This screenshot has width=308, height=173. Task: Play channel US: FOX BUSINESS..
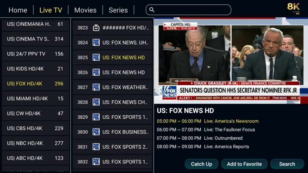(112, 132)
